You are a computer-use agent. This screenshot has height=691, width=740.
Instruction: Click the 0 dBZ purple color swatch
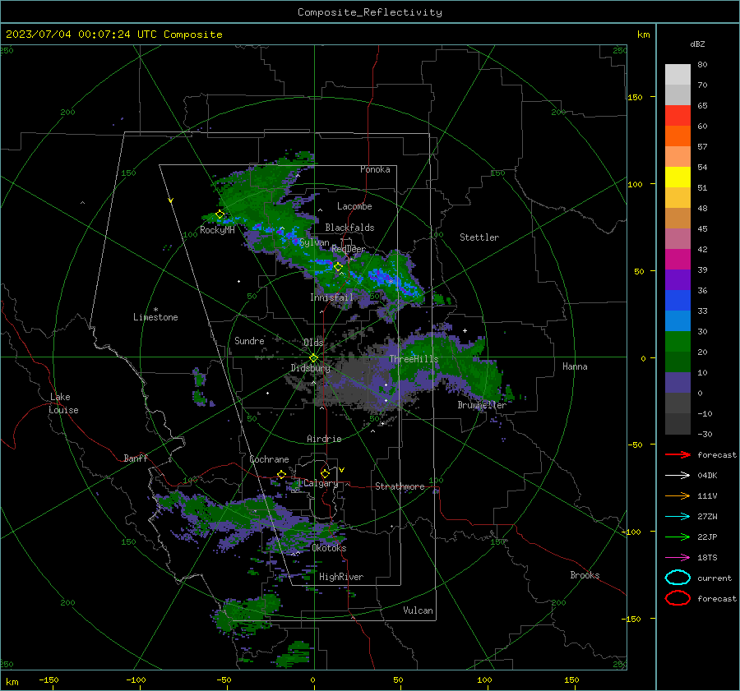pos(678,383)
